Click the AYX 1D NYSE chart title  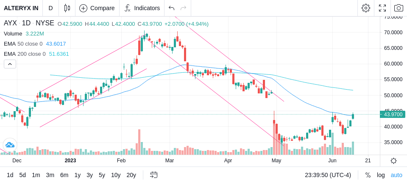(x=29, y=23)
